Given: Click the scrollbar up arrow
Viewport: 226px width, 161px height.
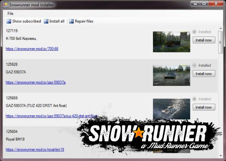Looking at the screenshot, I should (221, 28).
